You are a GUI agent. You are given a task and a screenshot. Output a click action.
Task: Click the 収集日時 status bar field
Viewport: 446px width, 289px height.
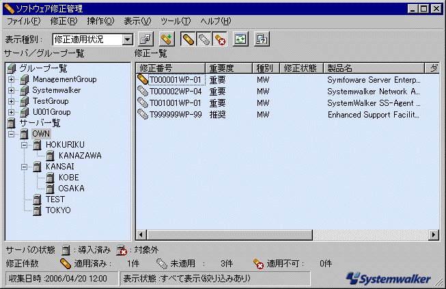tap(61, 279)
